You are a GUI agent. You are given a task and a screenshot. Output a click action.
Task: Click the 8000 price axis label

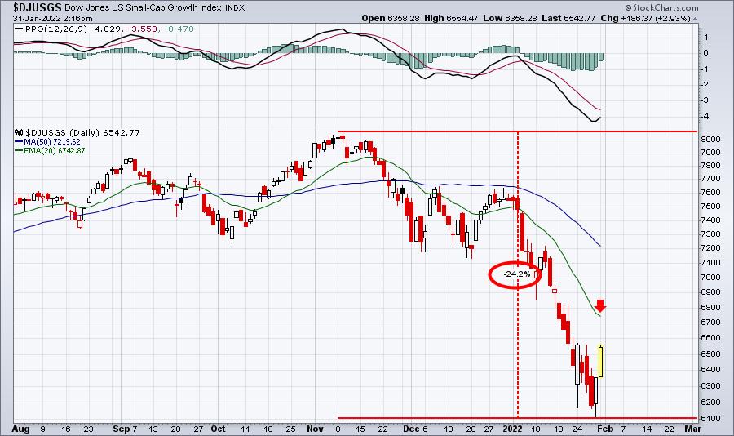point(710,140)
